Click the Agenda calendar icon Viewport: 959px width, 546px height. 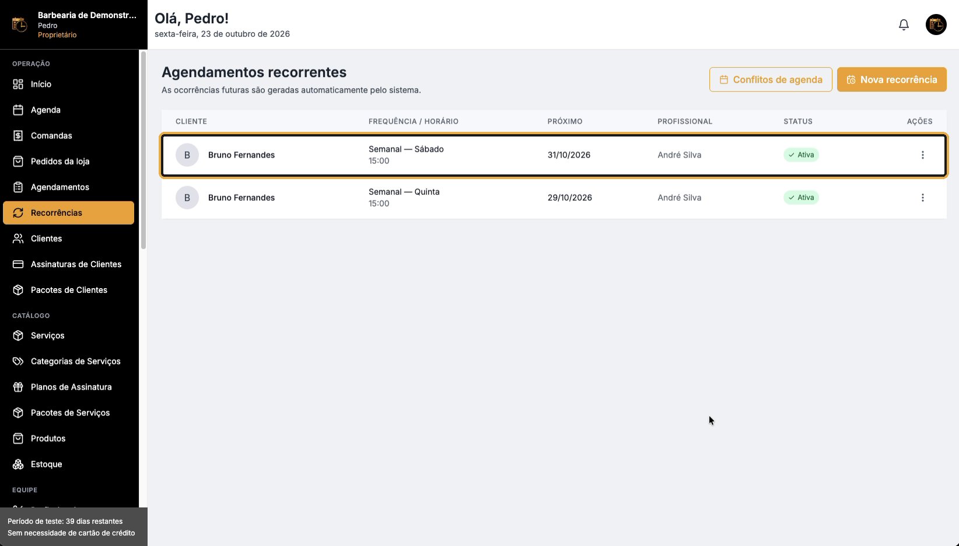click(18, 110)
